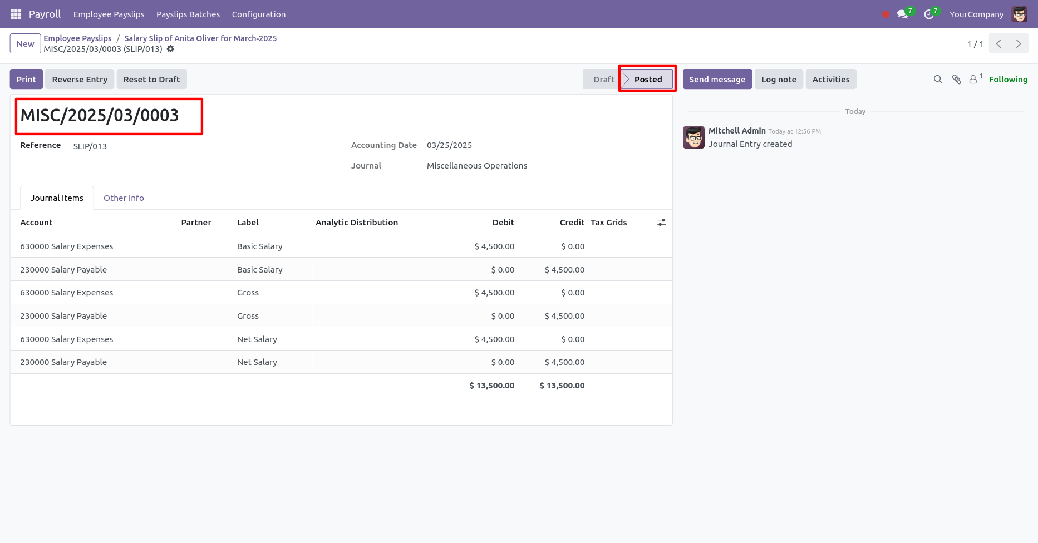The height and width of the screenshot is (543, 1038).
Task: Open Salary Slip of Anita Oliver breadcrumb
Action: pos(200,38)
